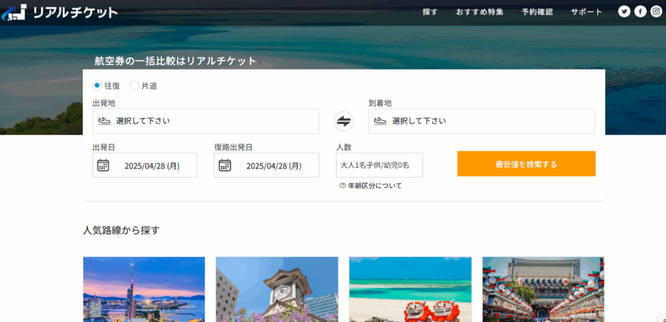The height and width of the screenshot is (322, 666).
Task: Click the plane icon in 到着地 field
Action: pos(380,121)
